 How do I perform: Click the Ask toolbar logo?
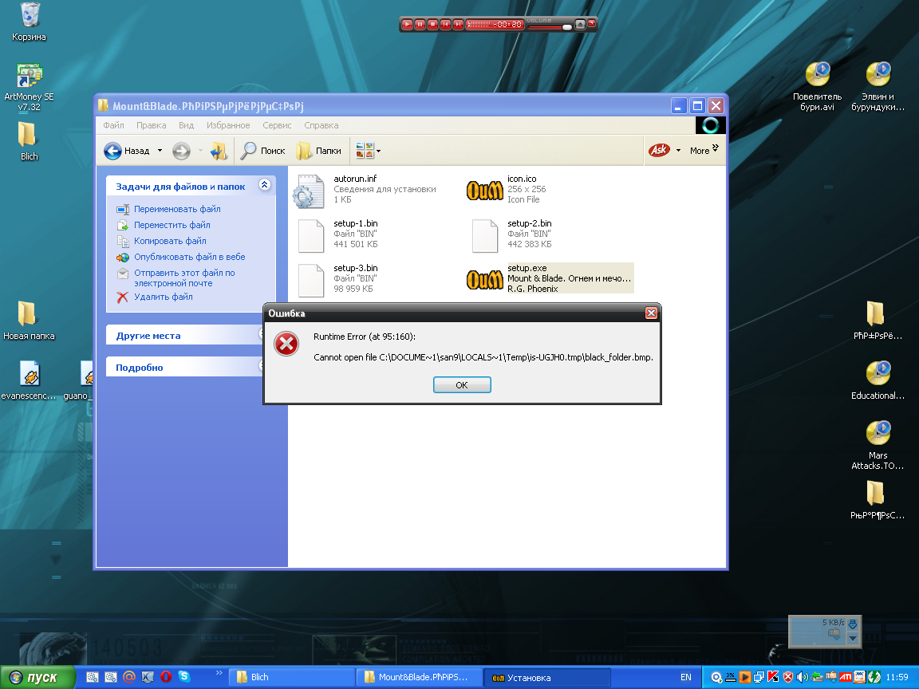(659, 150)
